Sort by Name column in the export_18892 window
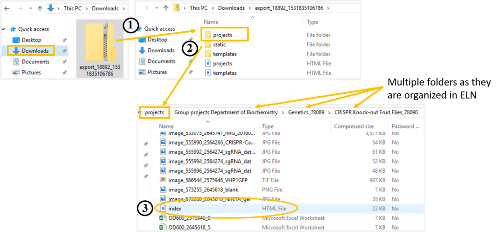This screenshot has width=500, height=232. pos(211,22)
